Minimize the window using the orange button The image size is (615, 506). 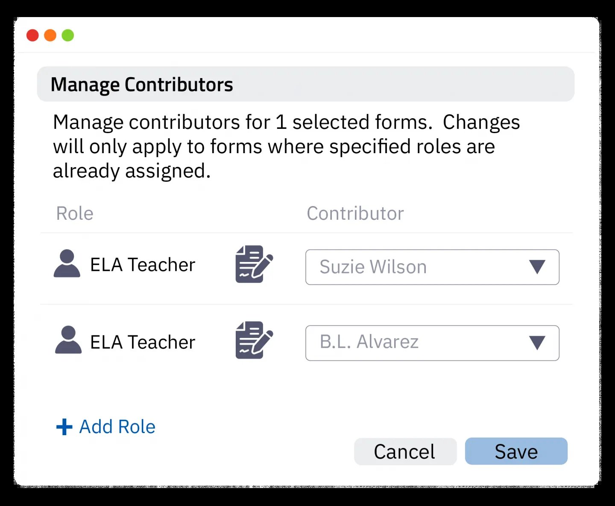pos(50,35)
